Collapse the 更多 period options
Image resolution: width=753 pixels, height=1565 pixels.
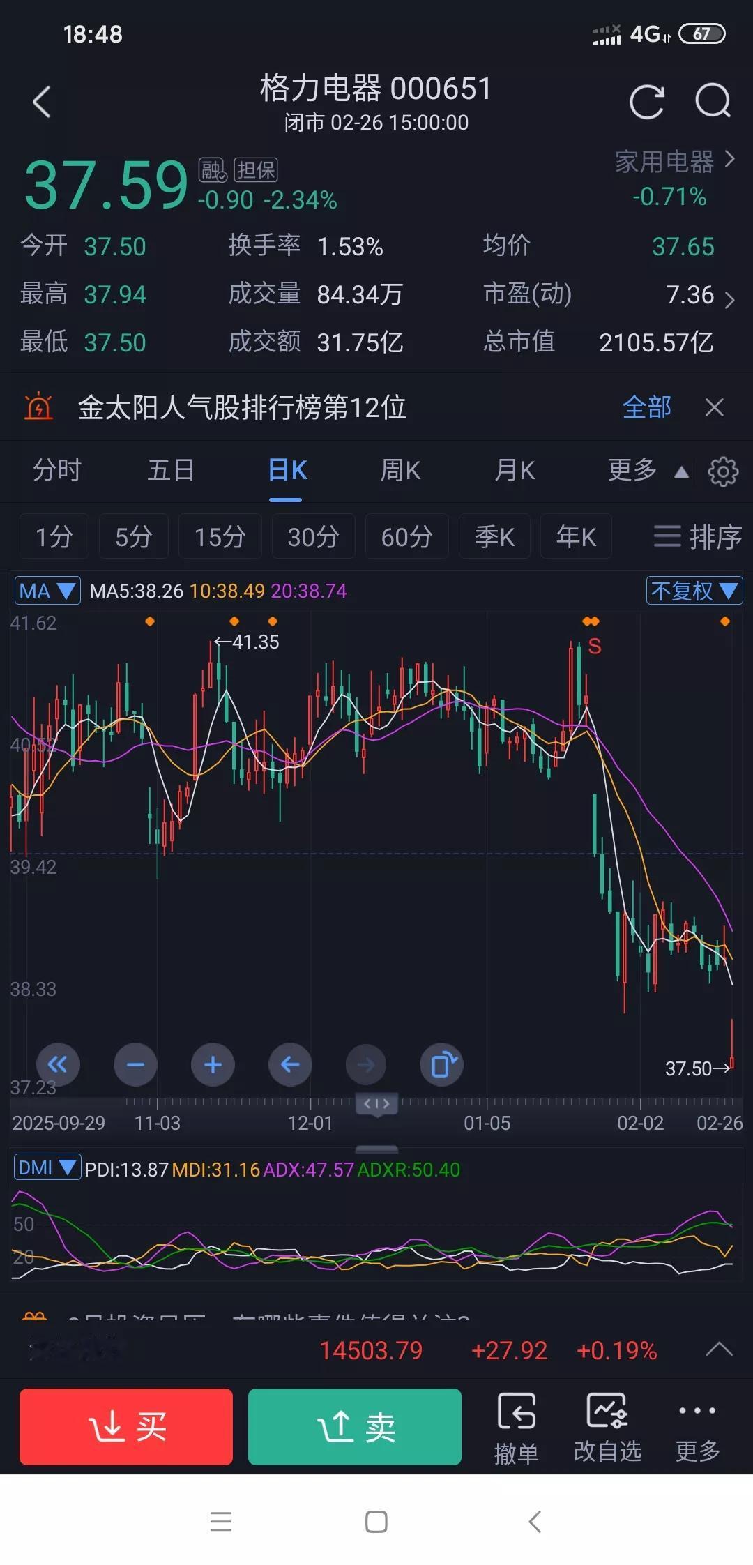coord(649,471)
